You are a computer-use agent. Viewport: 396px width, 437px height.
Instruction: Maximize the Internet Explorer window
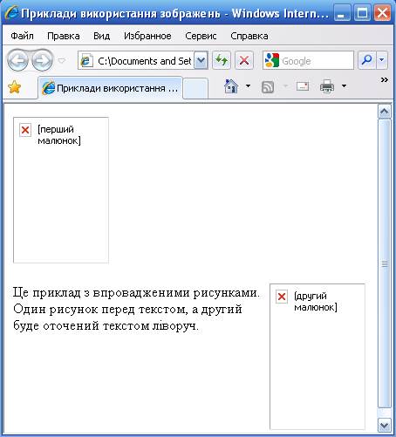[x=362, y=13]
